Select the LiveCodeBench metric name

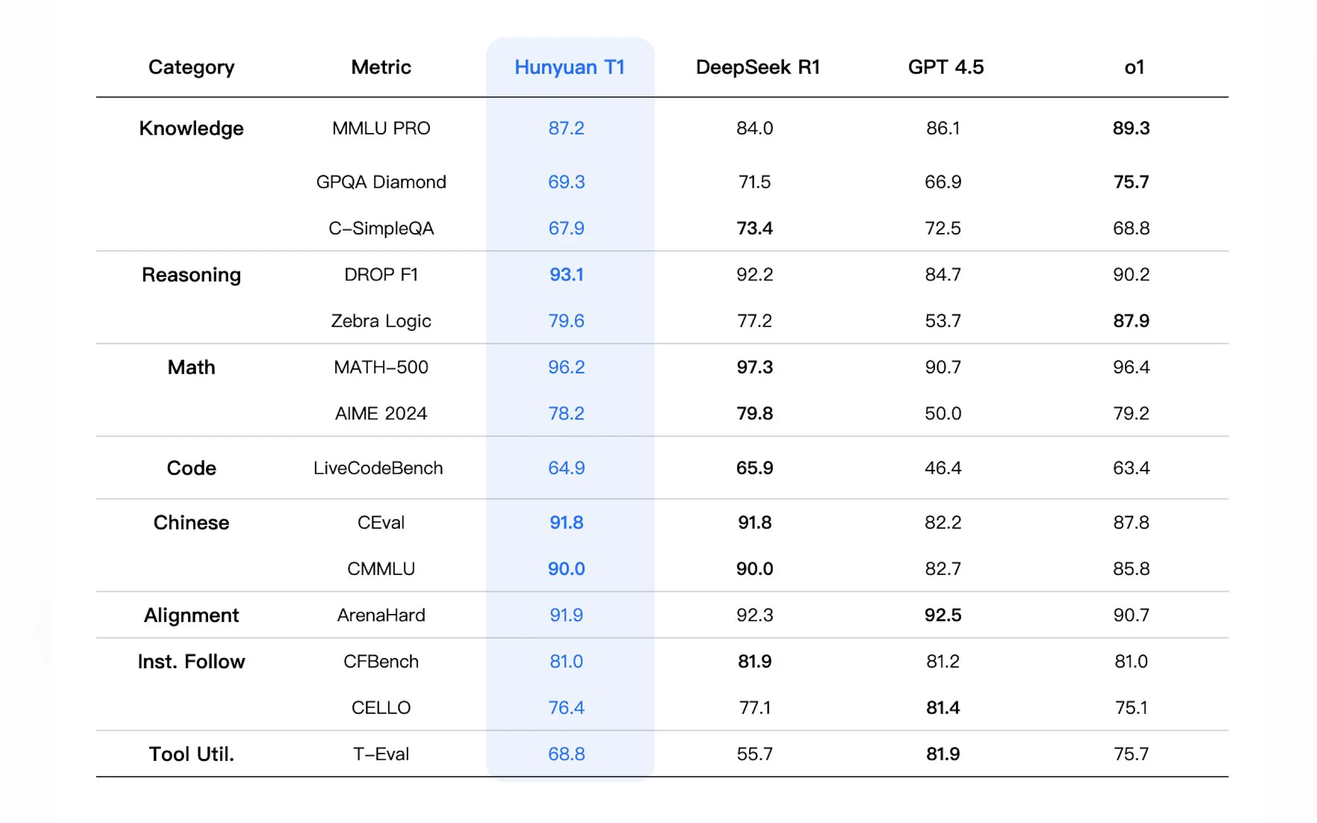point(378,468)
